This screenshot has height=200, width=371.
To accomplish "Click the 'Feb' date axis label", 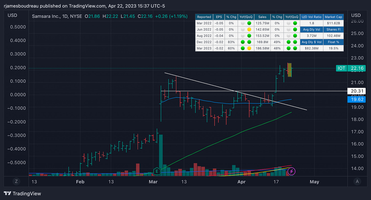I will coord(80,182).
